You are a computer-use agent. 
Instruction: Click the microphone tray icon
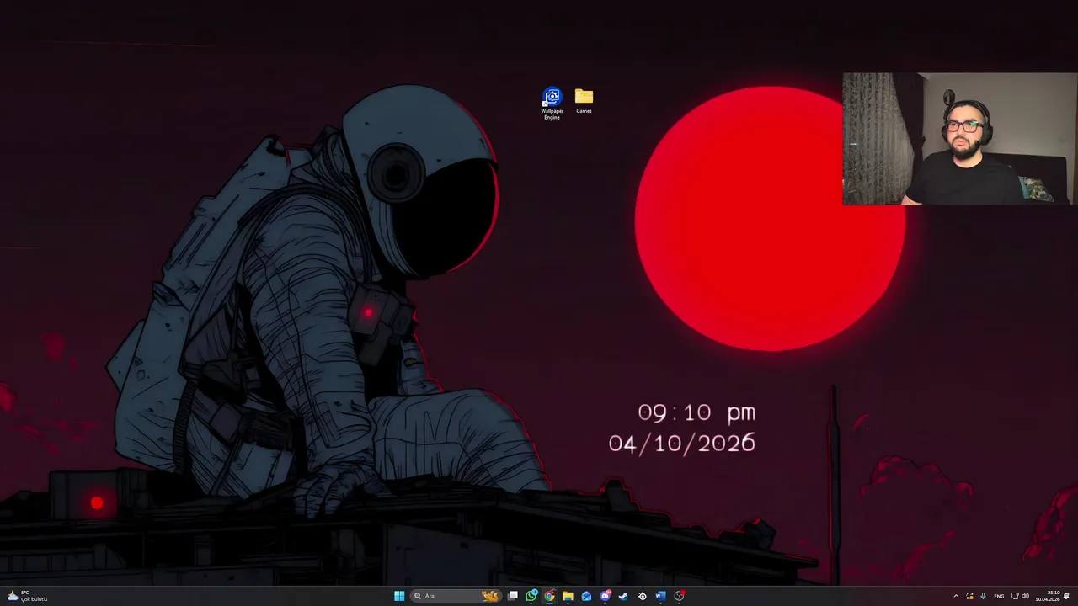point(983,596)
